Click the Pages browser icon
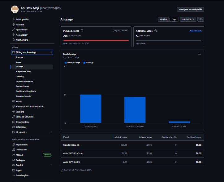This screenshot has height=182, width=224. pos(14,170)
